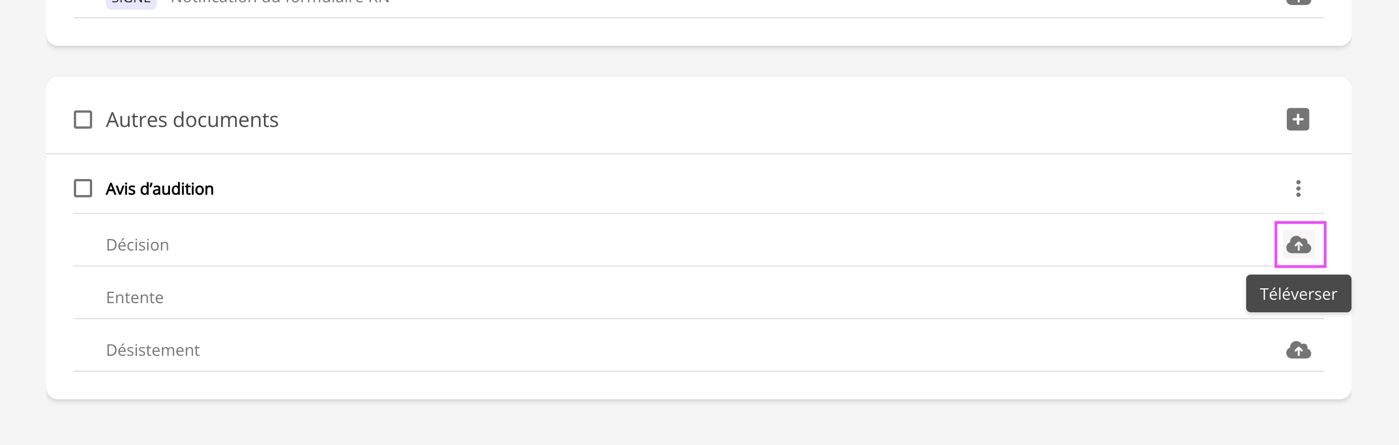The height and width of the screenshot is (445, 1399).
Task: Upload a file for the Désistement row
Action: [x=1298, y=350]
